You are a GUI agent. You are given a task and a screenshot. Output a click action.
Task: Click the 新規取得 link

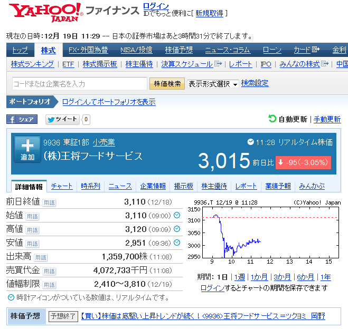click(x=209, y=14)
